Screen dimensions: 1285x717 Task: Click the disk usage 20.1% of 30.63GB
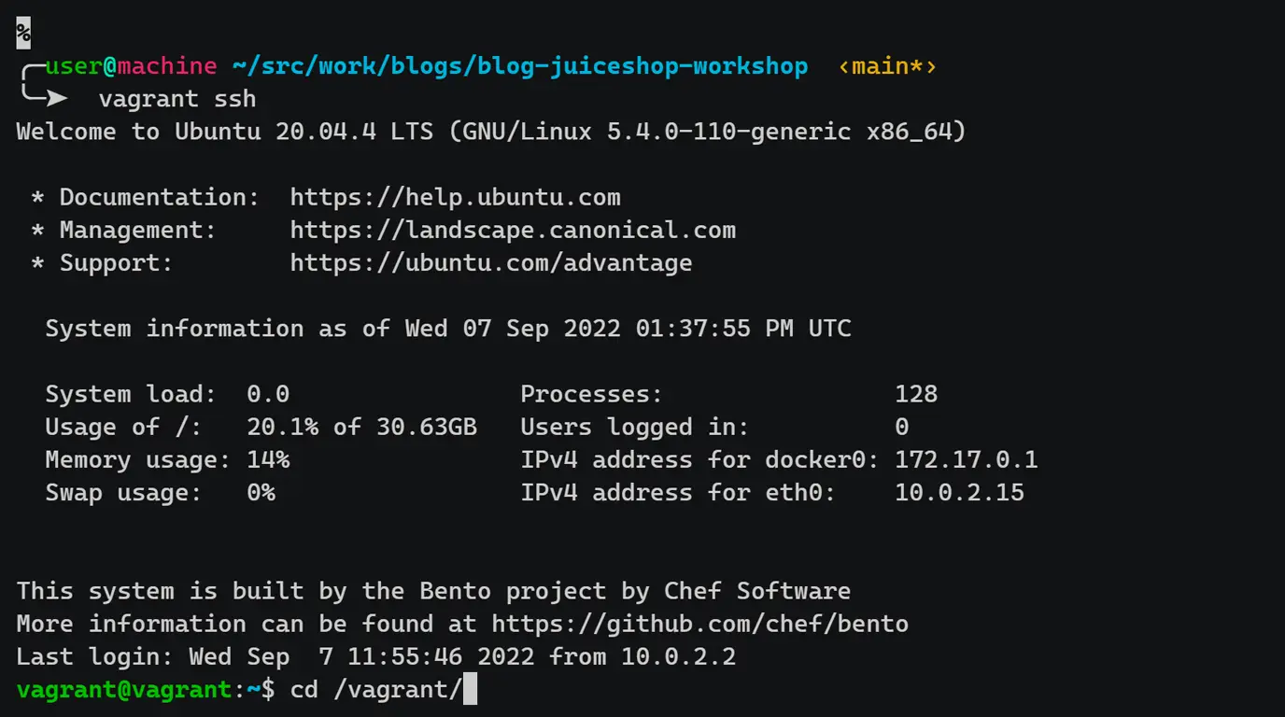[x=361, y=427]
